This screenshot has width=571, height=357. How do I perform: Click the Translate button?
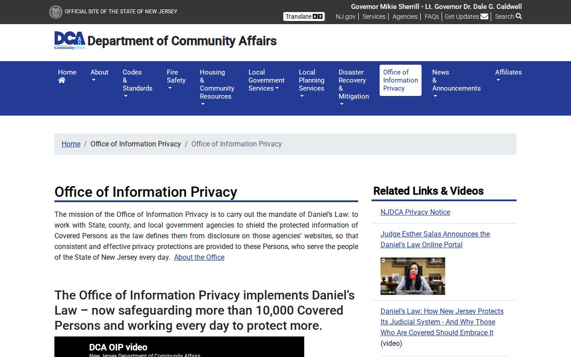pos(304,17)
